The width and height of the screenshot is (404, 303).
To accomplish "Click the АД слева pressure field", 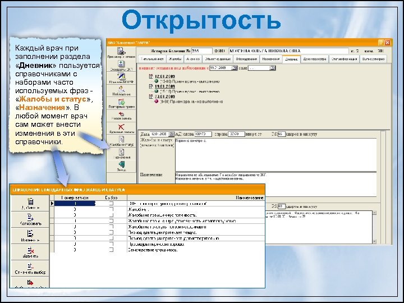I will [203, 134].
